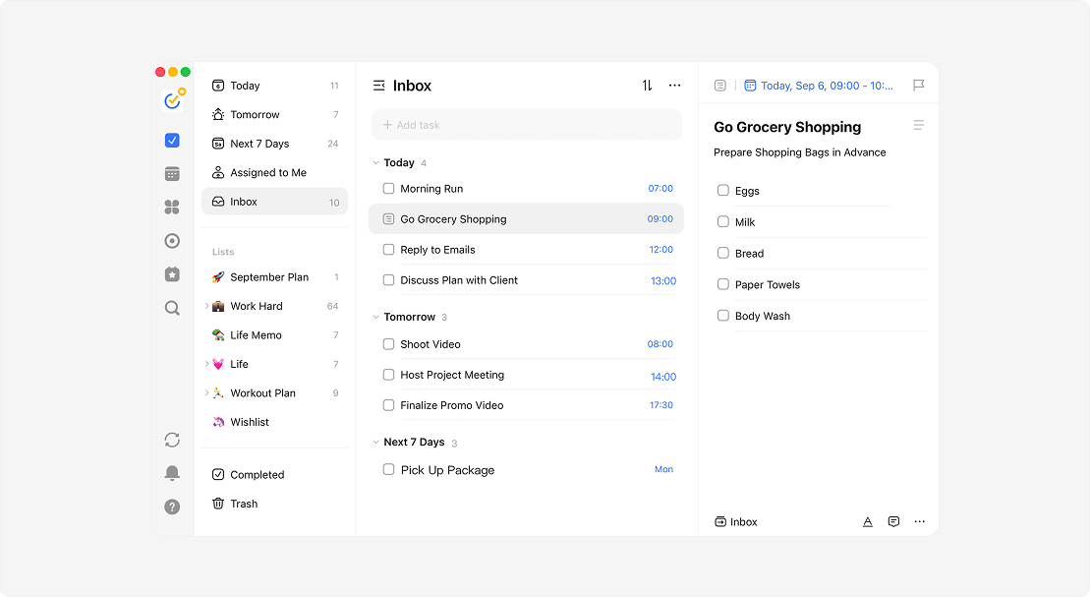Screen dimensions: 1090x597
Task: Tick the Milk checklist item
Action: click(x=723, y=222)
